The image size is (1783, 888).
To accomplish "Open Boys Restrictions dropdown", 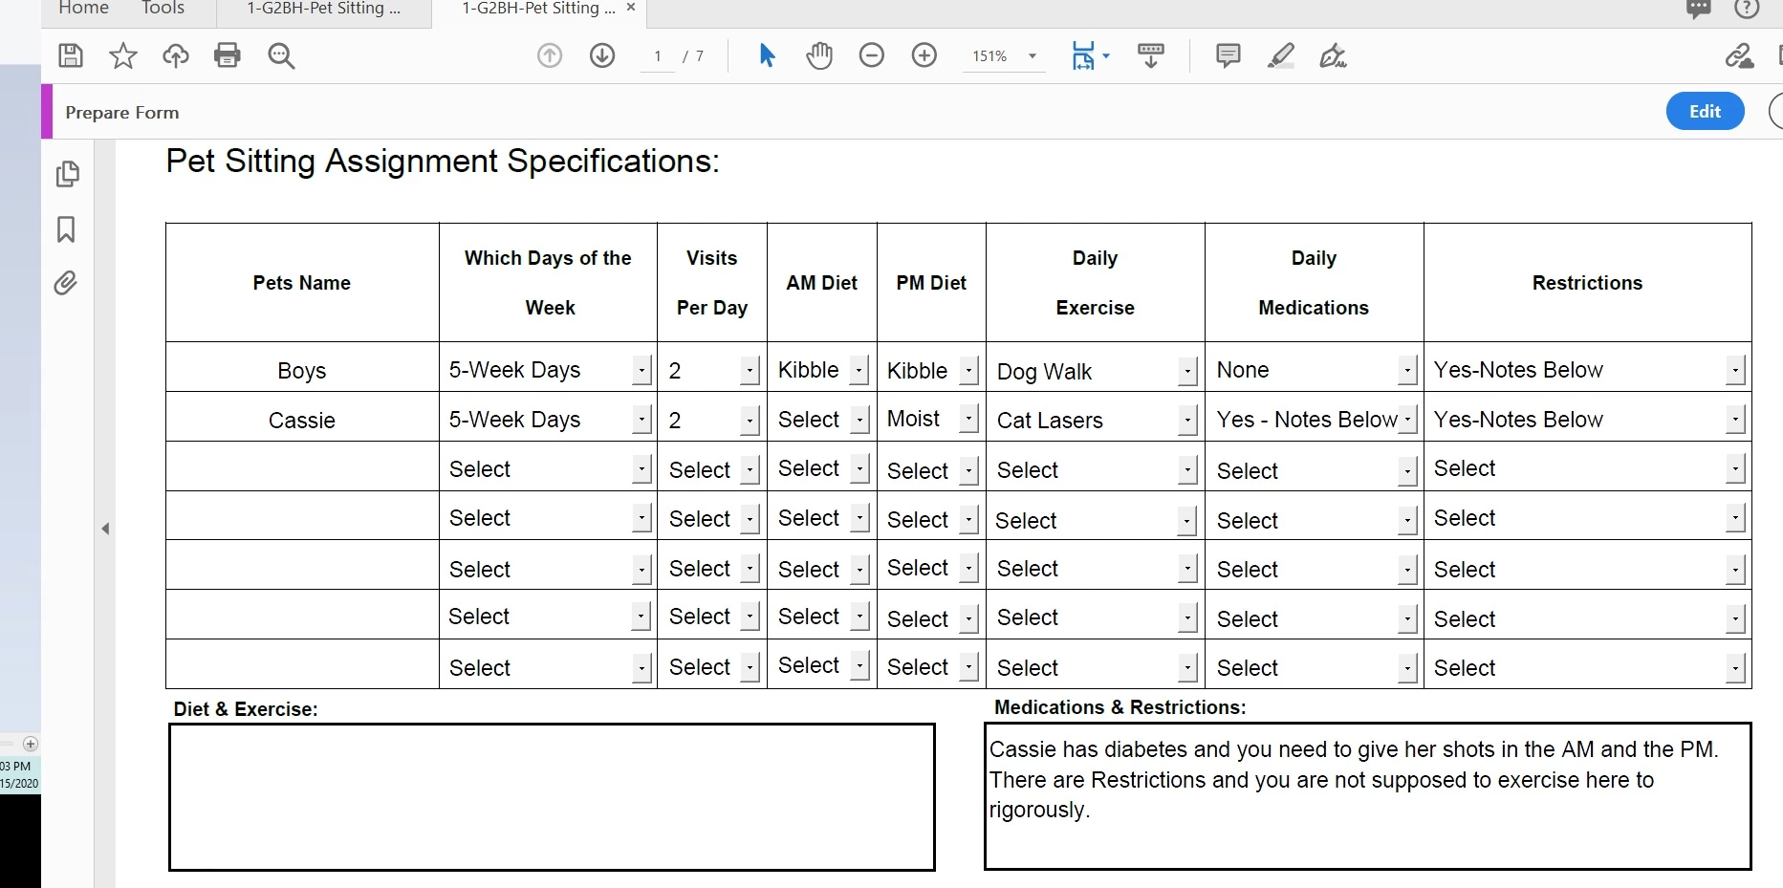I will tap(1735, 370).
